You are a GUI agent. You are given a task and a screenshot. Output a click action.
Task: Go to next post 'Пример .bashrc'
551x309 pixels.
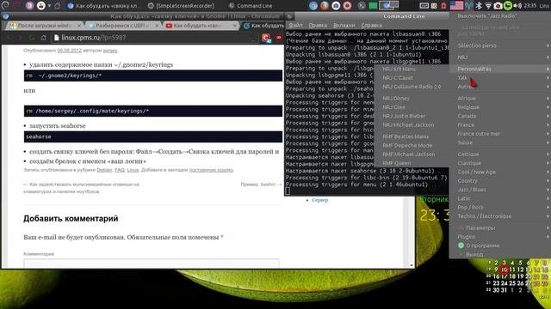[261, 185]
